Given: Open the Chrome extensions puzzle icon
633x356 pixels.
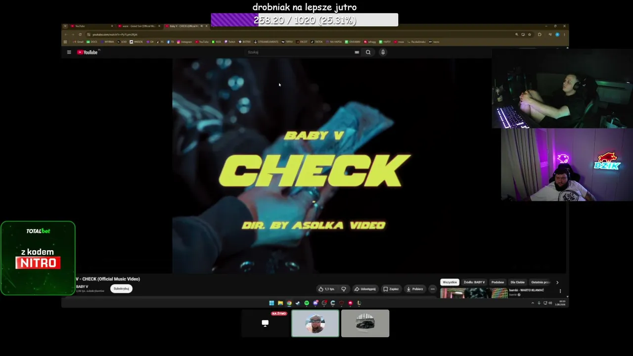Looking at the screenshot, I should tap(540, 35).
